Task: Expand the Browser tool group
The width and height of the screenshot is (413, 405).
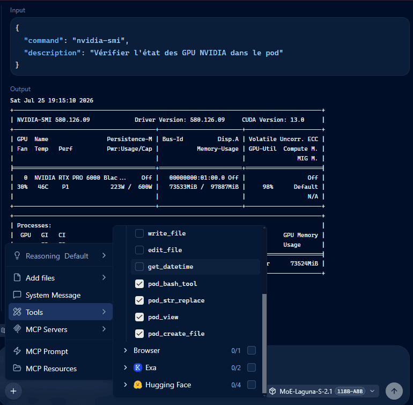Action: [126, 350]
